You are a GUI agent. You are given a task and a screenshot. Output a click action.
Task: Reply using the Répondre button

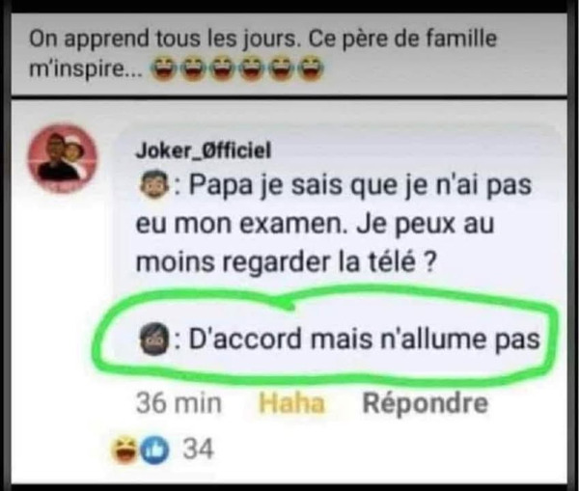(426, 403)
